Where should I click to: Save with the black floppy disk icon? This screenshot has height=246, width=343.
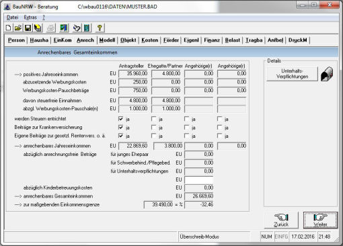pyautogui.click(x=28, y=28)
